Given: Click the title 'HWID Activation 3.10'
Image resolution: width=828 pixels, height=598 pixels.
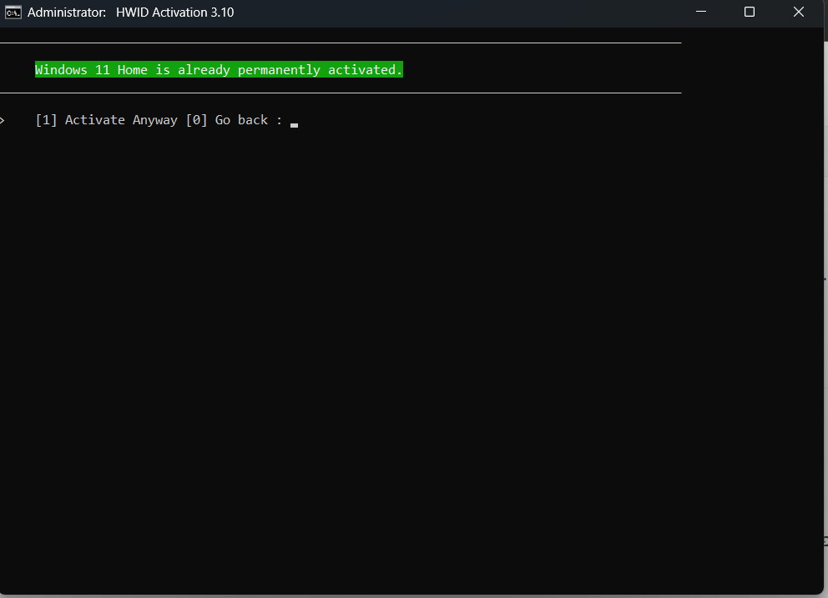Looking at the screenshot, I should (174, 12).
